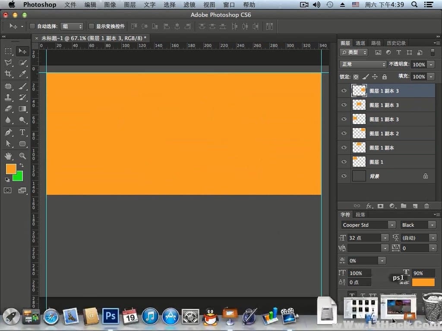The height and width of the screenshot is (331, 442).
Task: Click the orange foreground color swatch
Action: (x=10, y=169)
